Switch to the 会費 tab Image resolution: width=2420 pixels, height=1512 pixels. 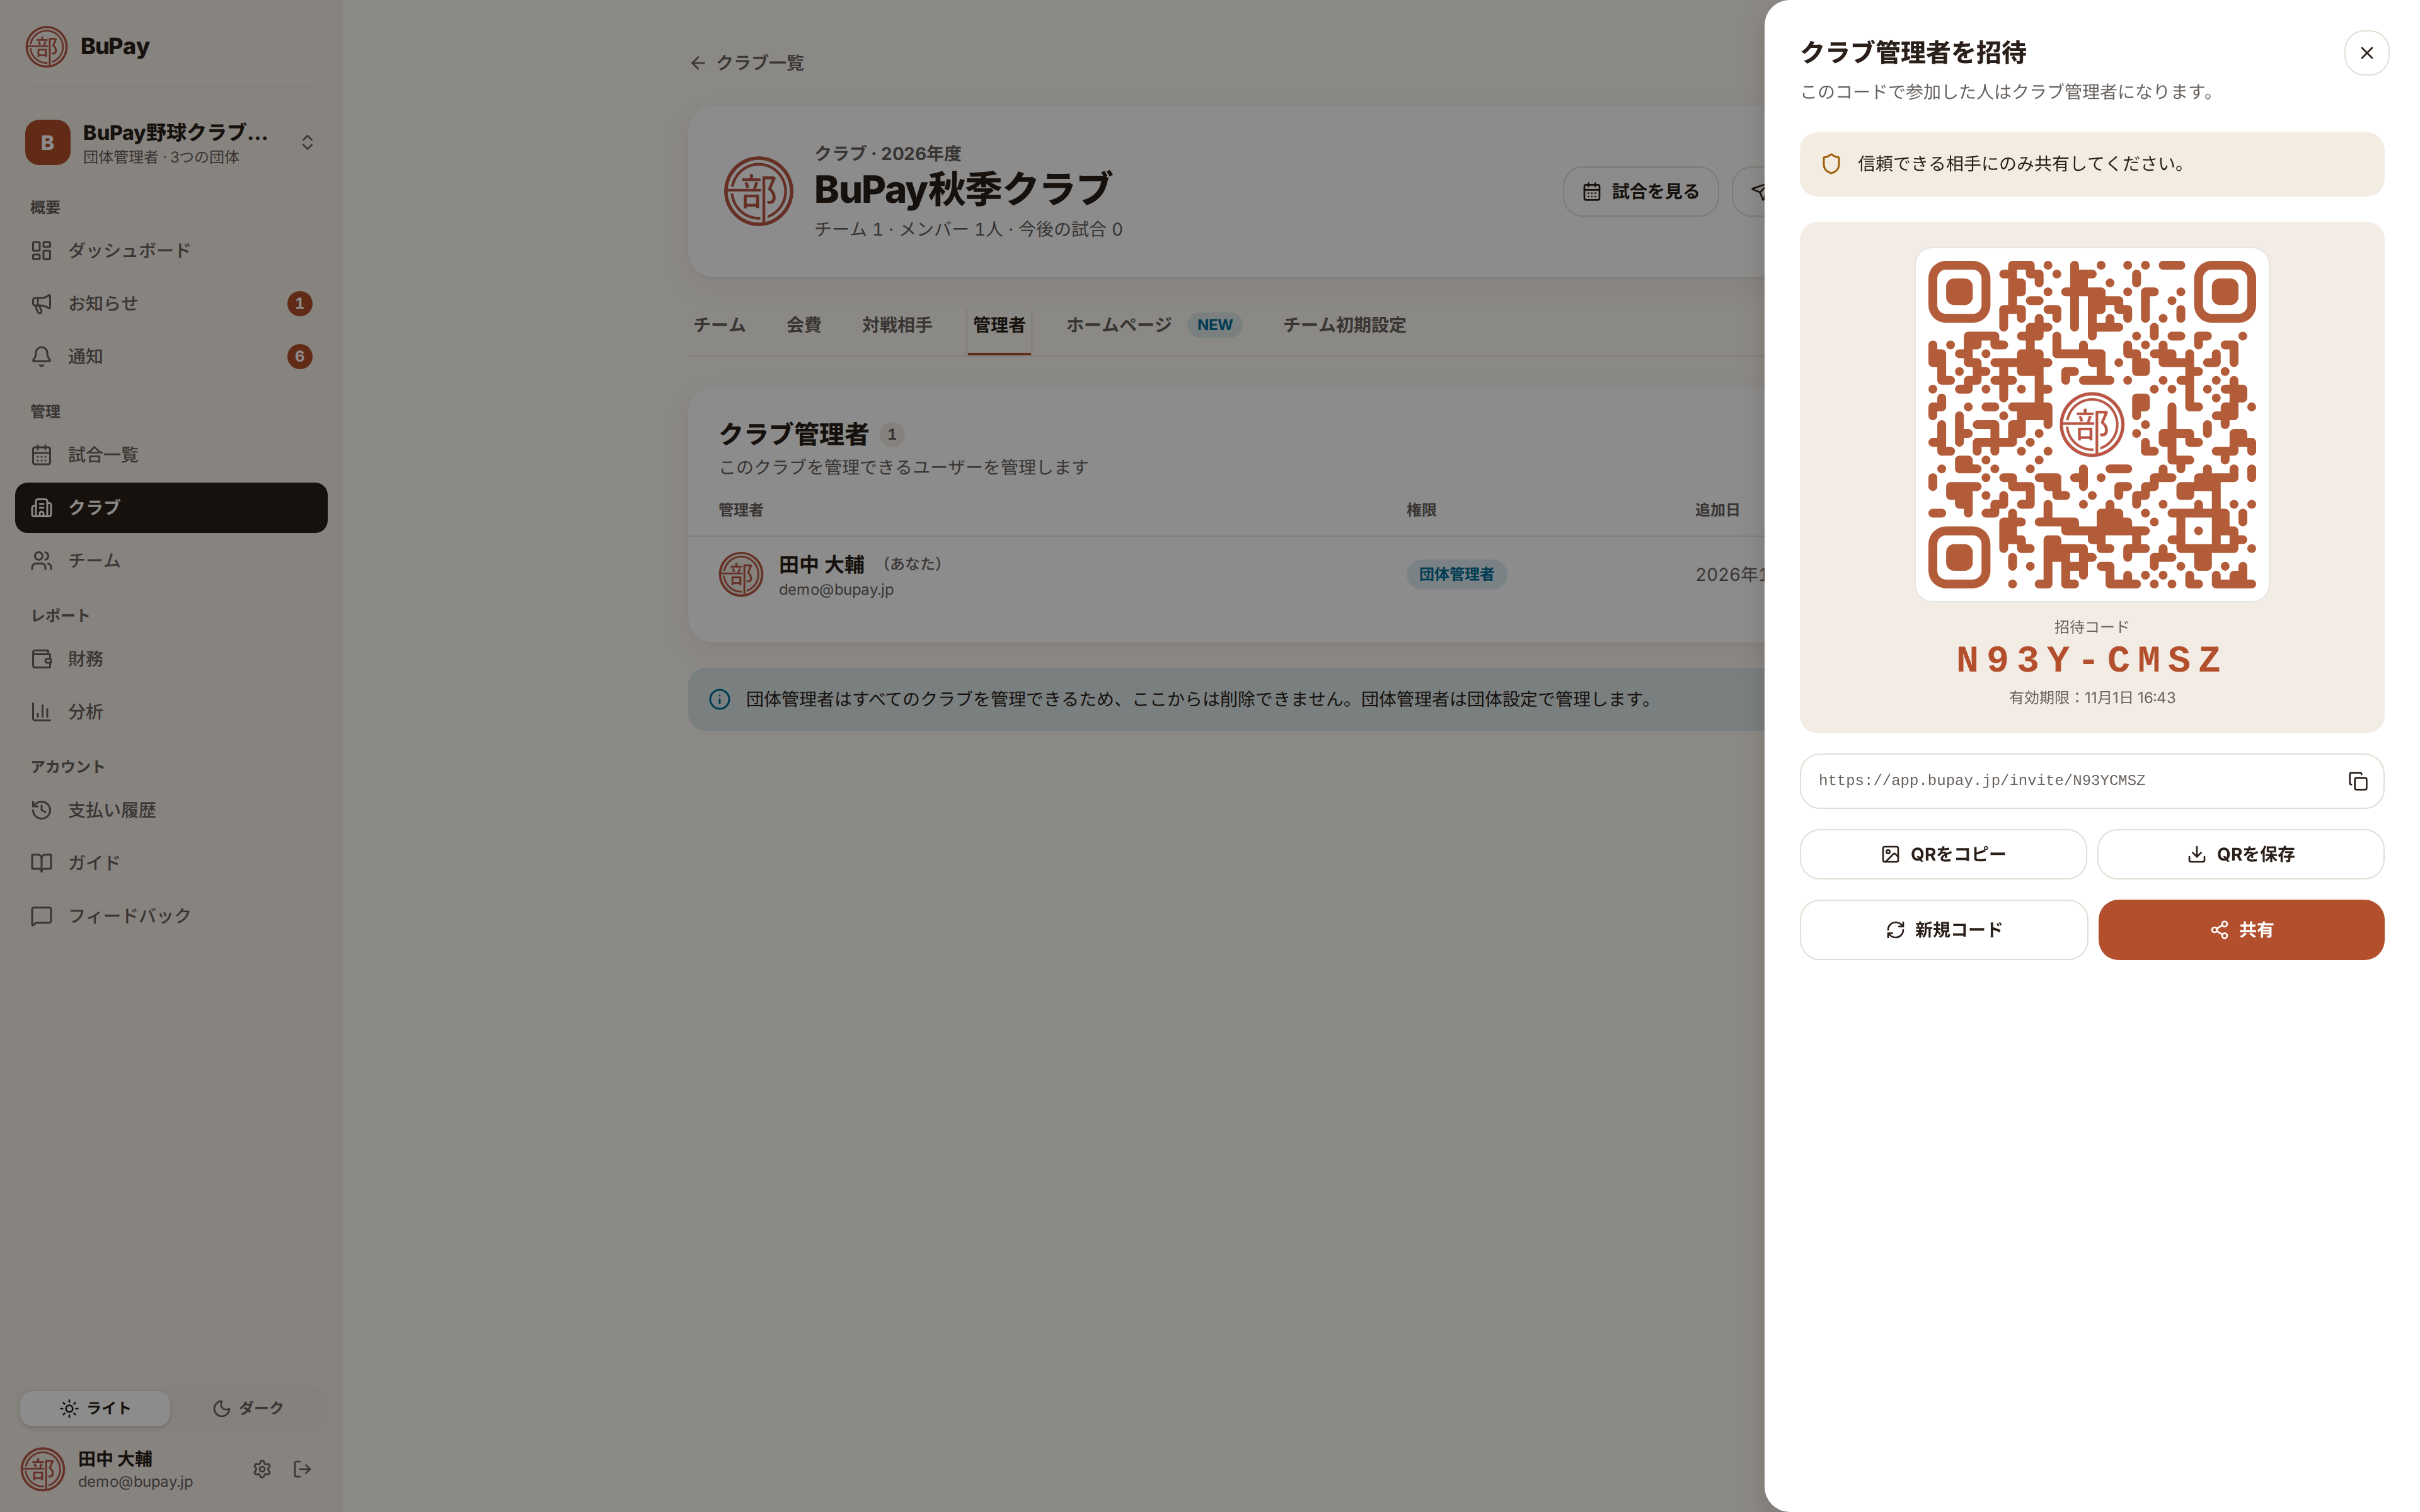click(x=803, y=325)
